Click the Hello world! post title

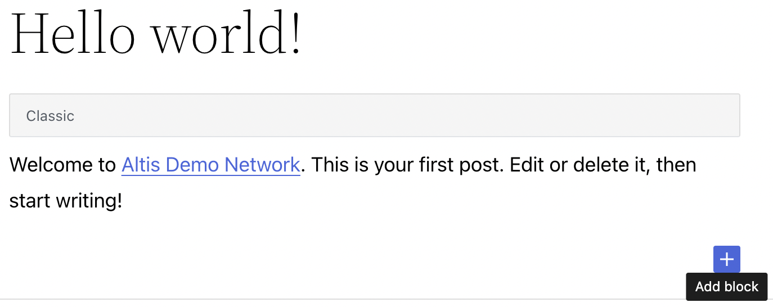pyautogui.click(x=156, y=32)
